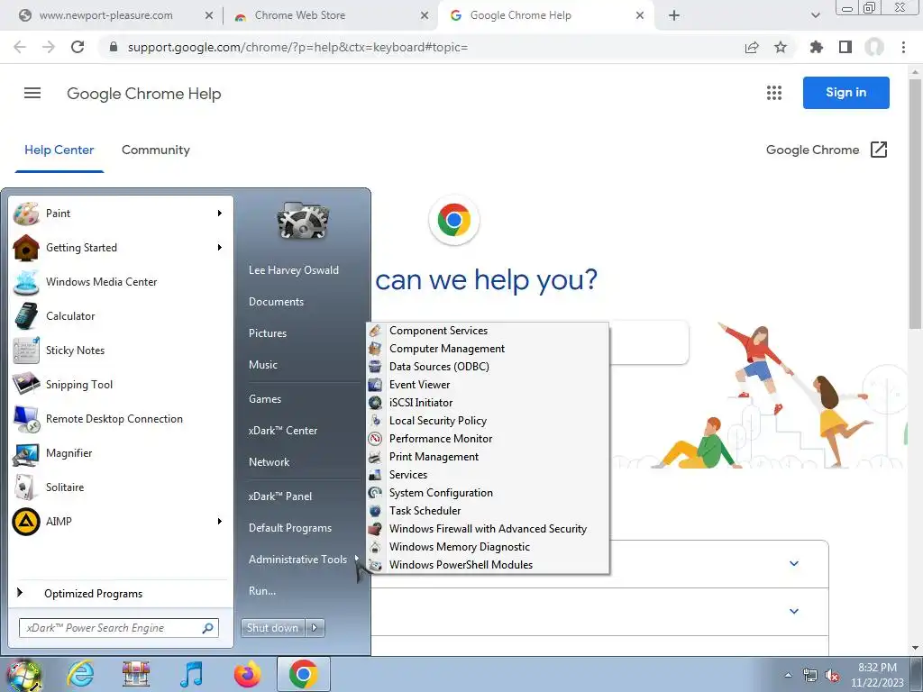The height and width of the screenshot is (692, 923).
Task: Click the clock in system tray
Action: (877, 676)
